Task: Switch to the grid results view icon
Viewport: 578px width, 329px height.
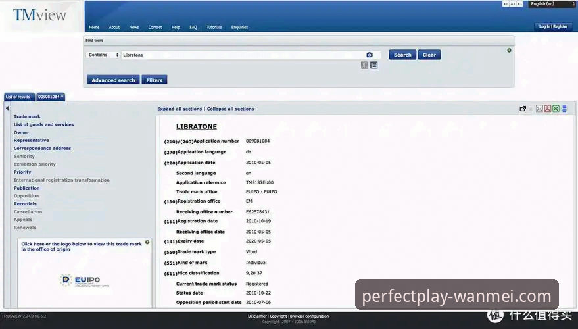Action: (x=364, y=65)
